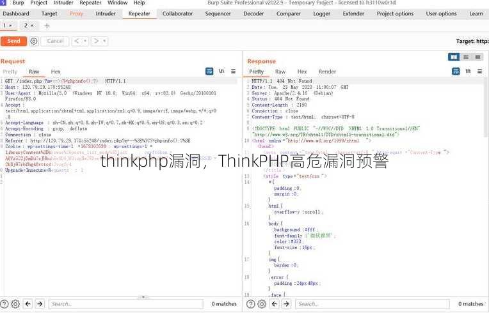
Task: Click the GET /index.php request line
Action: (65, 81)
